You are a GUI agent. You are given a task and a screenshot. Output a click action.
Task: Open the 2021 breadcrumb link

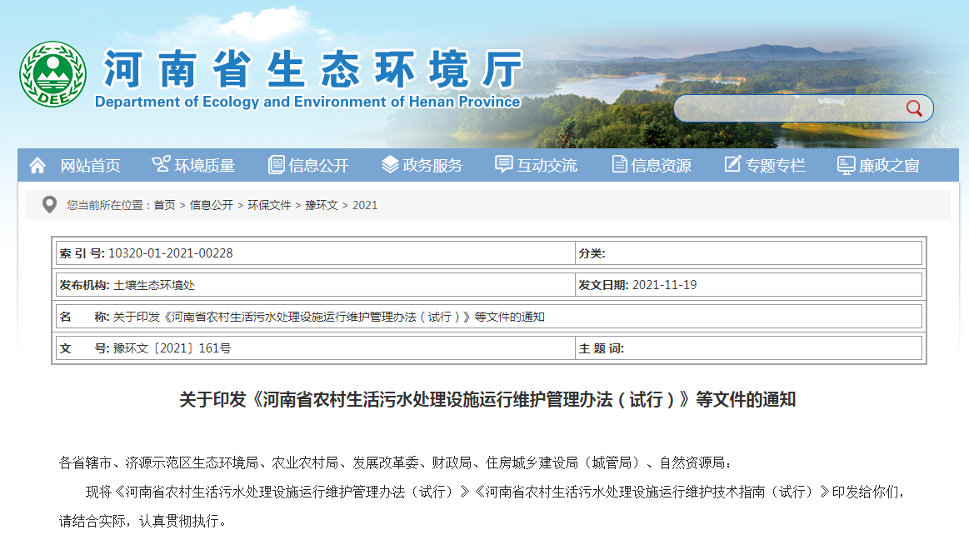pyautogui.click(x=367, y=204)
